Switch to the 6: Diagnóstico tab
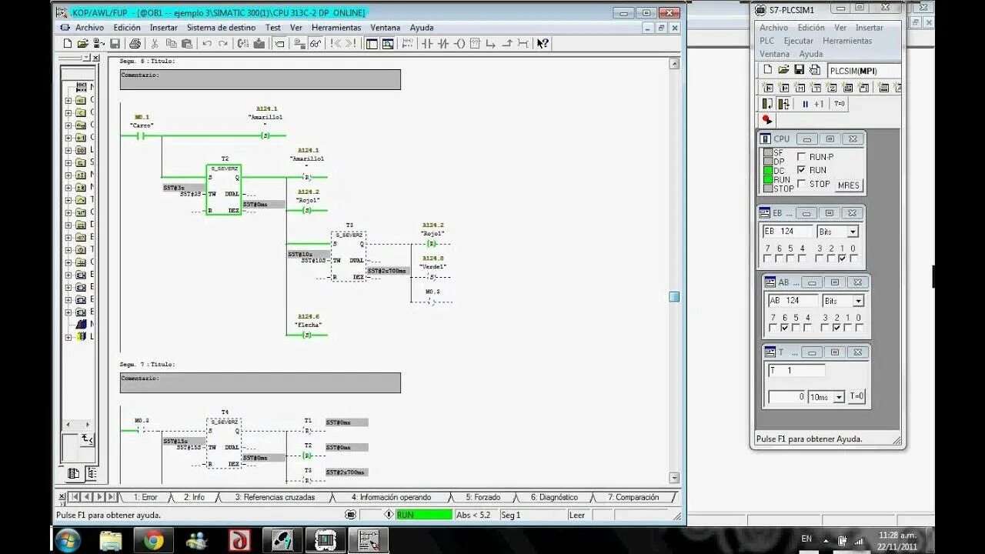The width and height of the screenshot is (985, 554). tap(554, 497)
